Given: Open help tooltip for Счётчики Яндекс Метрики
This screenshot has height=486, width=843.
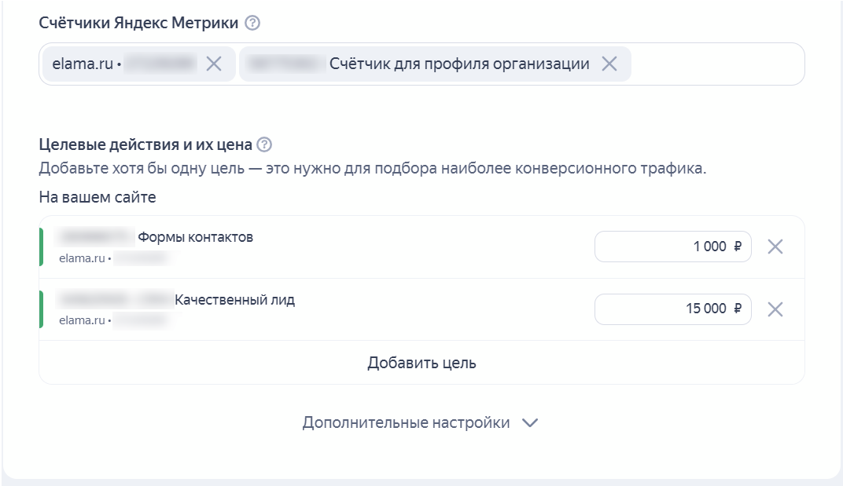Looking at the screenshot, I should click(252, 23).
